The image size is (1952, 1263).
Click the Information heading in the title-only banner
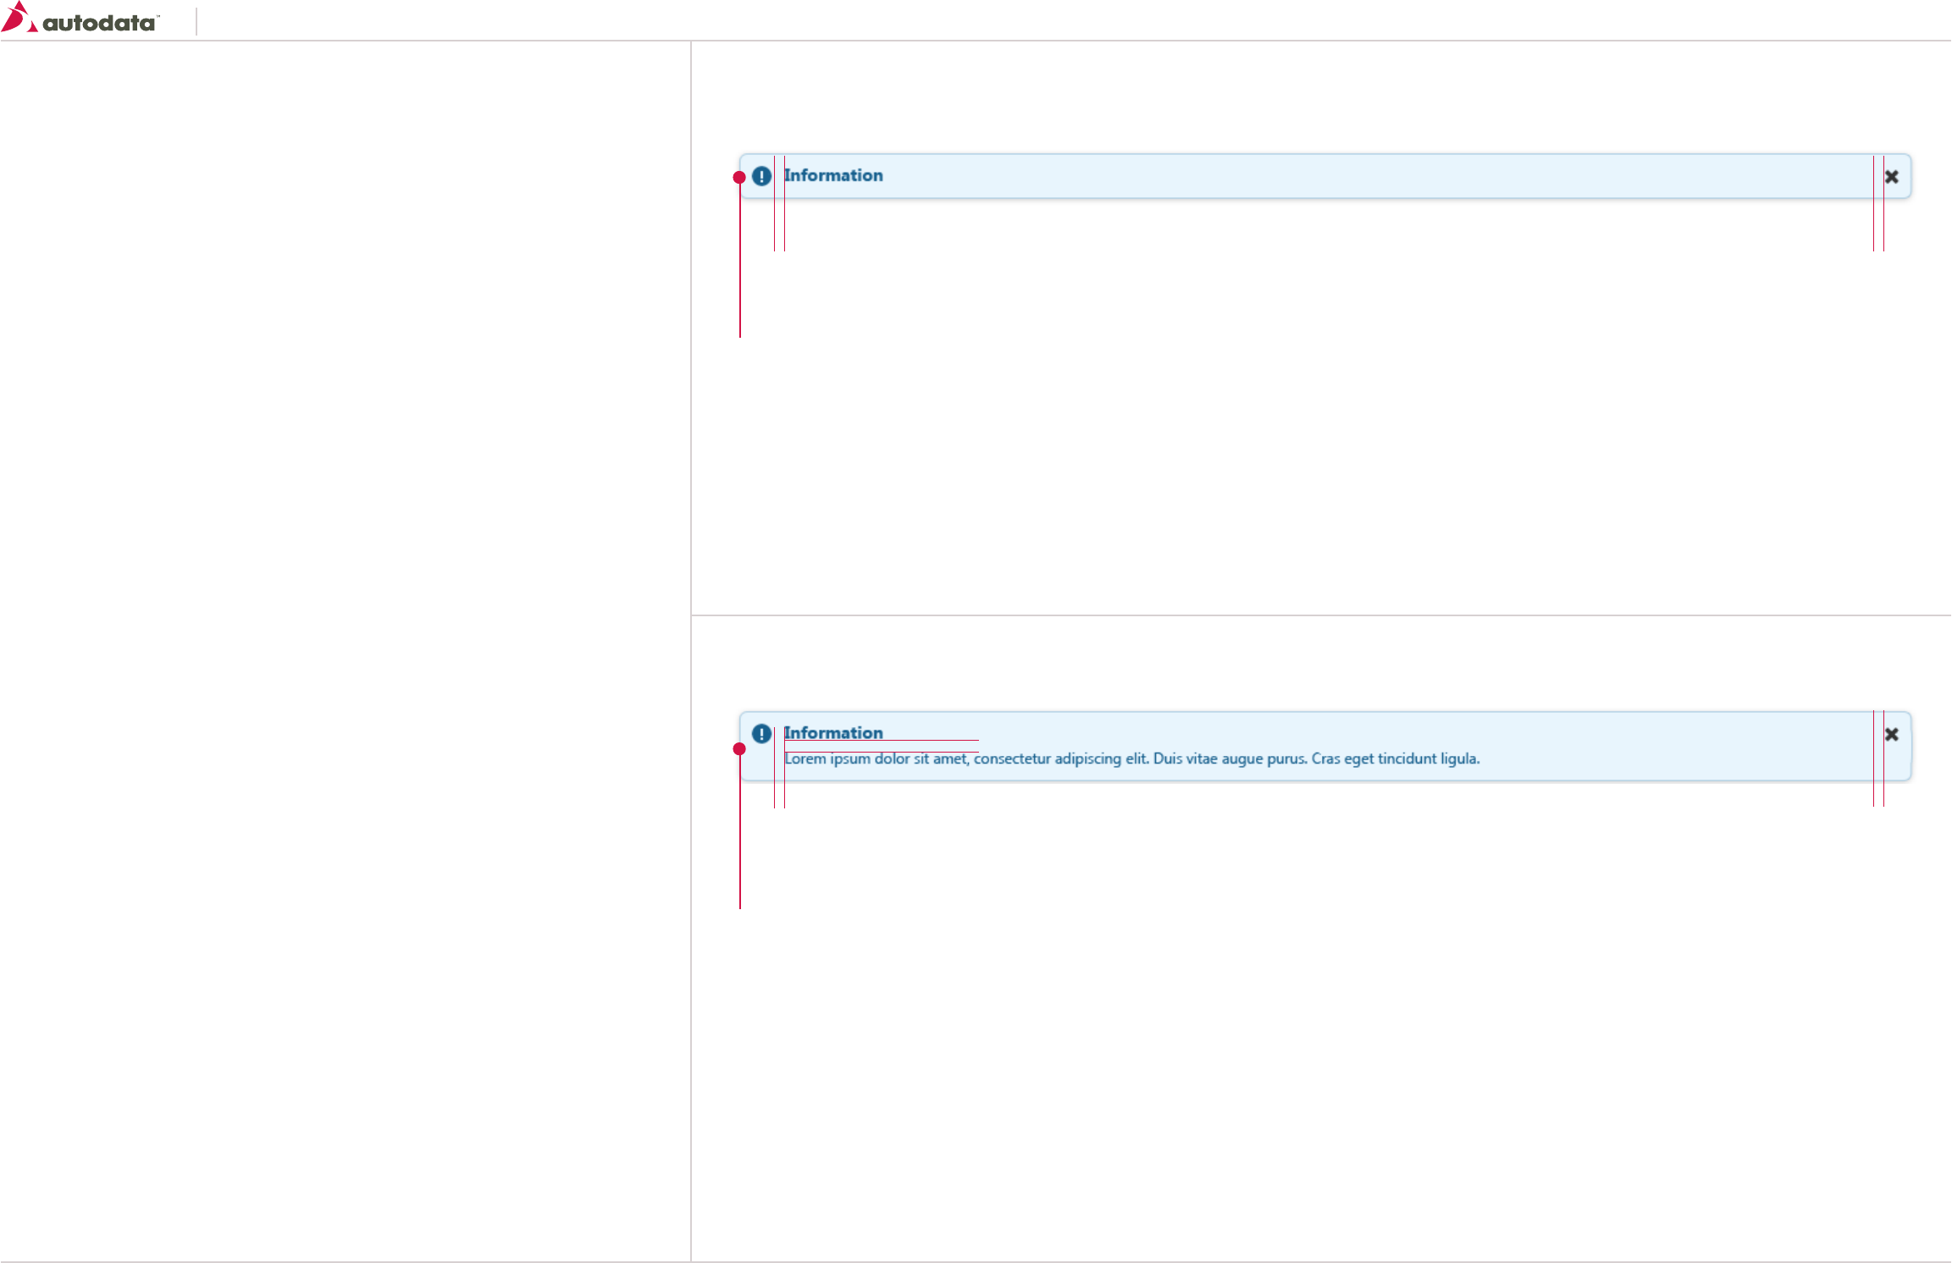[833, 175]
